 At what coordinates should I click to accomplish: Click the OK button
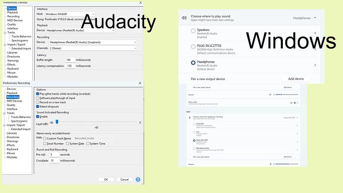click(x=106, y=180)
